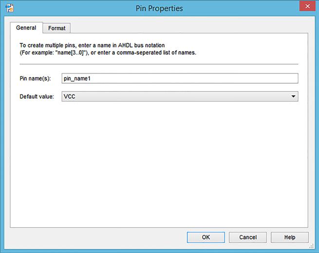This screenshot has width=319, height=253.
Task: Click the dialog resize grip corner
Action: click(312, 246)
